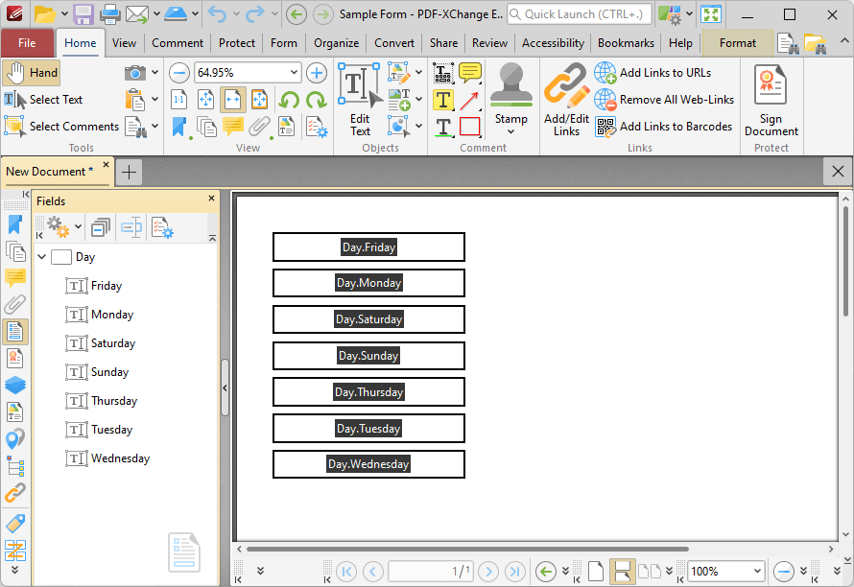Open the Accessibility ribbon tab
854x587 pixels.
pyautogui.click(x=553, y=43)
